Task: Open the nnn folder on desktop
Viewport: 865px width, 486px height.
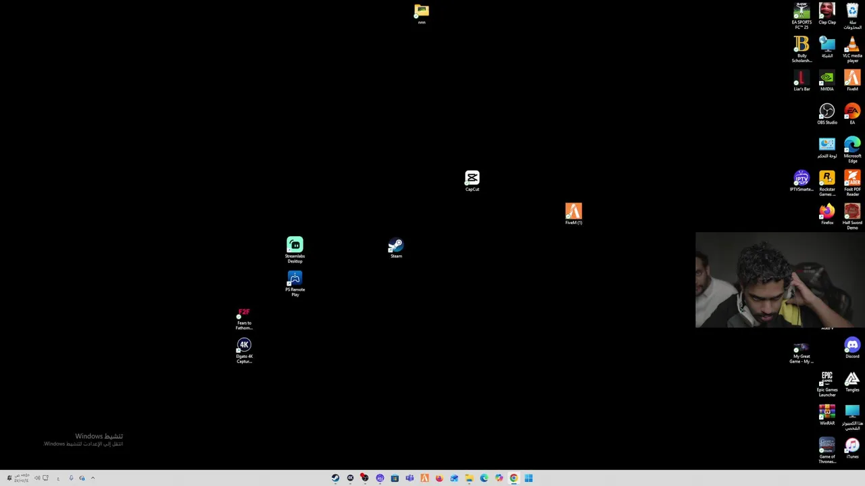Action: coord(422,14)
